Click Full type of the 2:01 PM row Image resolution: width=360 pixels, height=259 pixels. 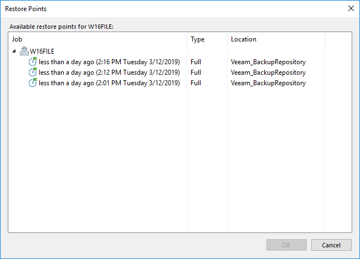pos(196,83)
